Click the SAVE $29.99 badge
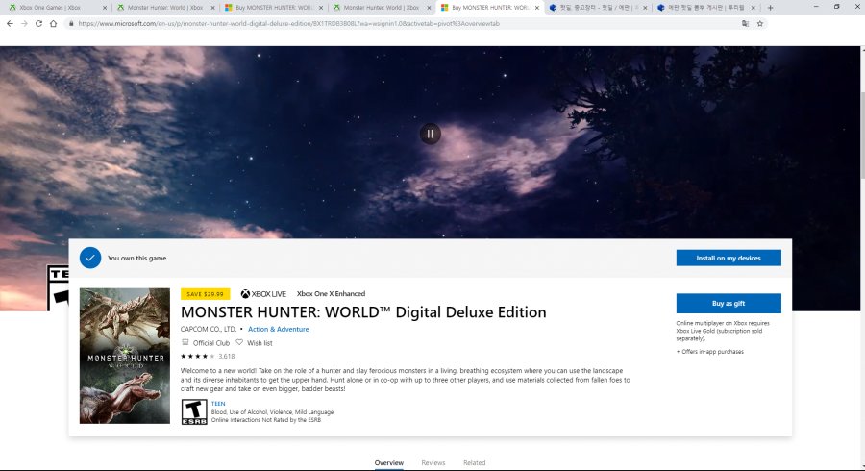865x471 pixels. coord(206,294)
